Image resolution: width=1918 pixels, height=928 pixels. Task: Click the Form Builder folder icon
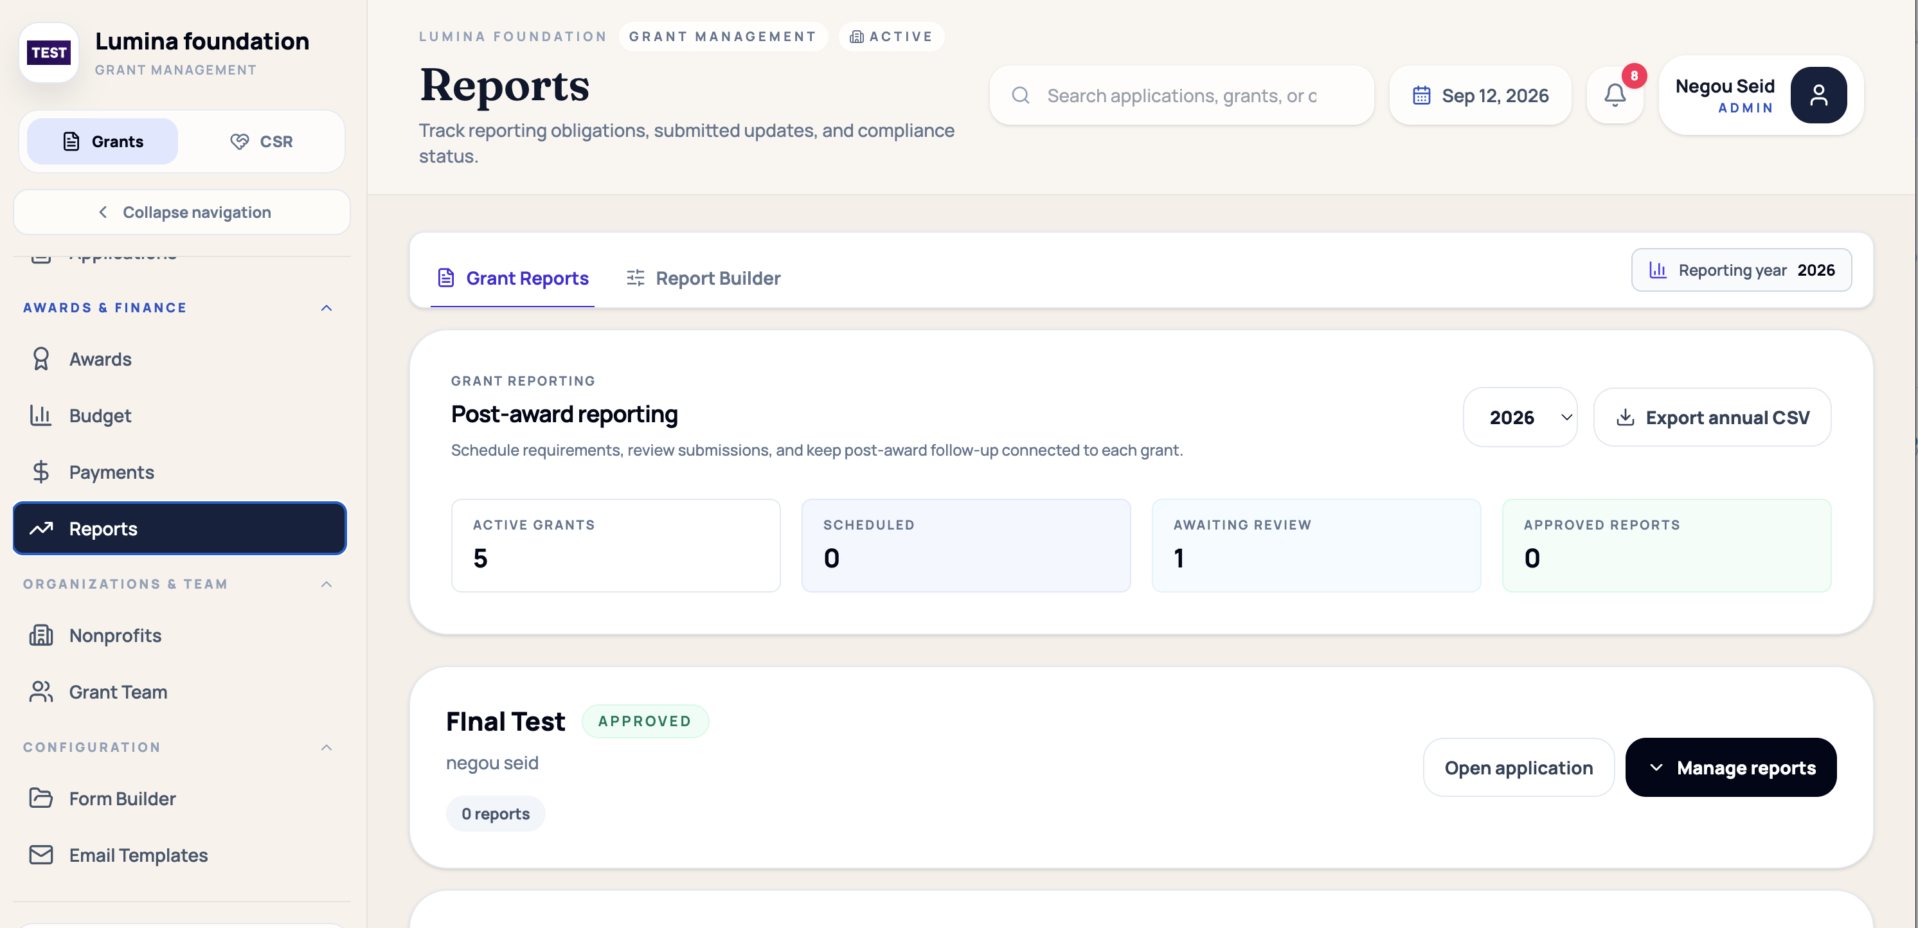41,799
